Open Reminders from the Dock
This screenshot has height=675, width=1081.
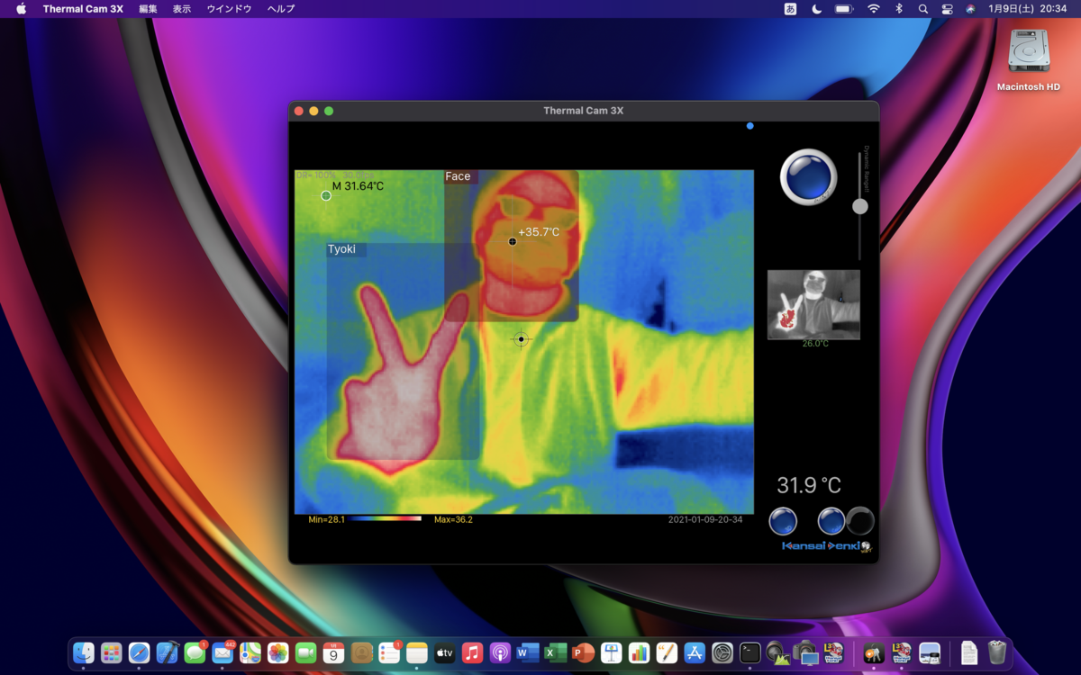[389, 652]
